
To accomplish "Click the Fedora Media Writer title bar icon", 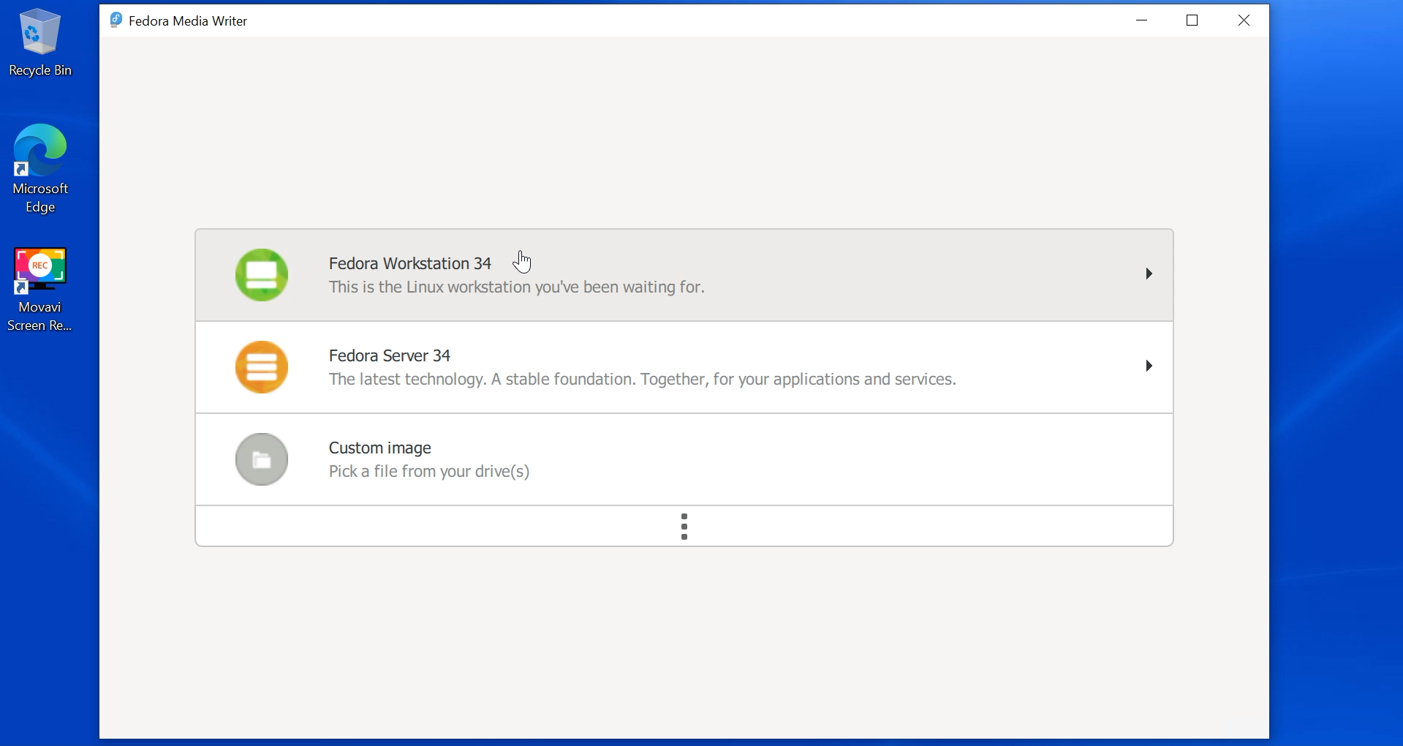I will click(116, 20).
